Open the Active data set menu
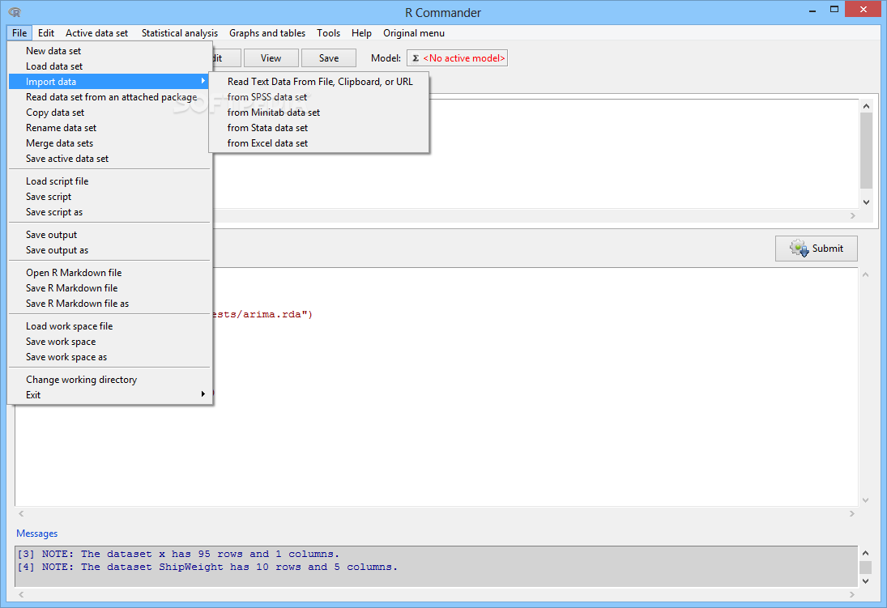The height and width of the screenshot is (608, 887). pyautogui.click(x=96, y=33)
